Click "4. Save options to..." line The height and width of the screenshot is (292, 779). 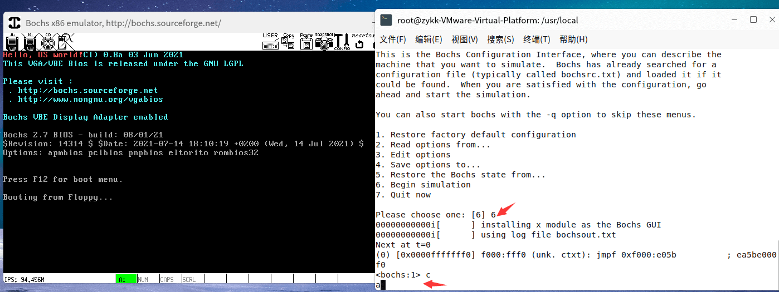(x=428, y=165)
